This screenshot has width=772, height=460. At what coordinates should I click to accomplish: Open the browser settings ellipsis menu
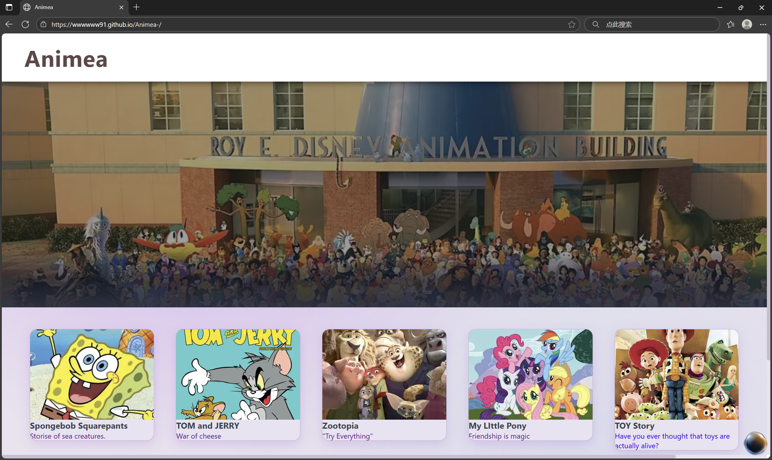tap(763, 24)
